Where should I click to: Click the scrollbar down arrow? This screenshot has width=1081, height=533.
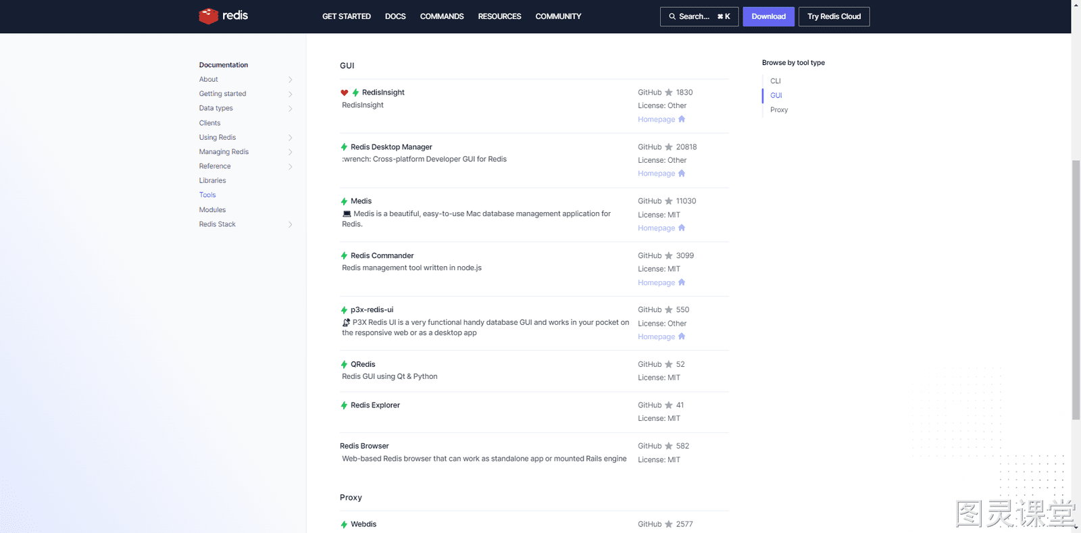(1076, 528)
